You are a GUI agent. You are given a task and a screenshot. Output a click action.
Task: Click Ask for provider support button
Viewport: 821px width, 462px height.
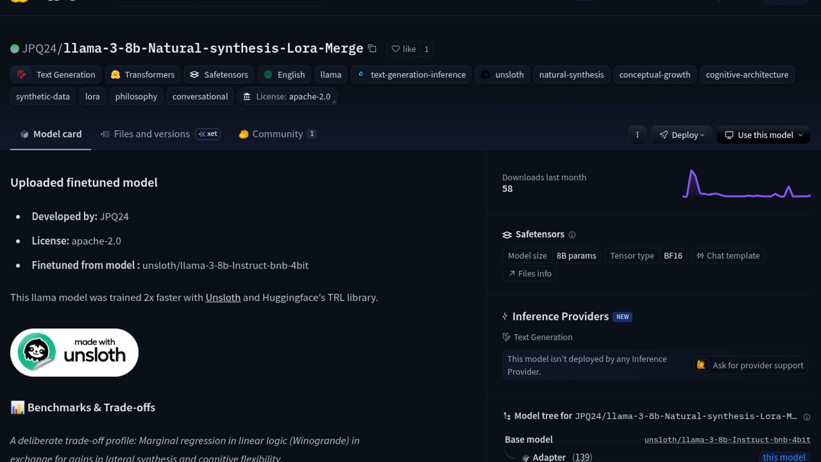tap(750, 365)
